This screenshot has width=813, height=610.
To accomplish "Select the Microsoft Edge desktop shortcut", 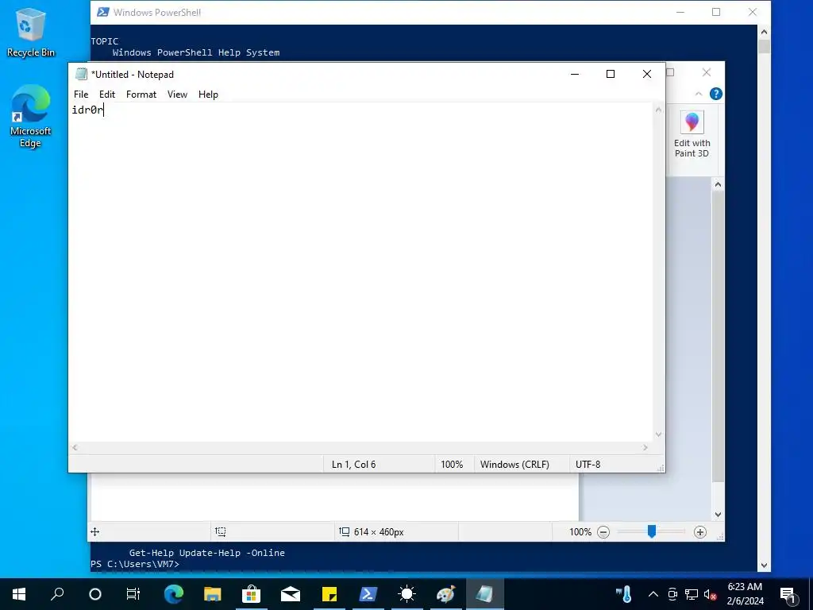I will tap(31, 116).
